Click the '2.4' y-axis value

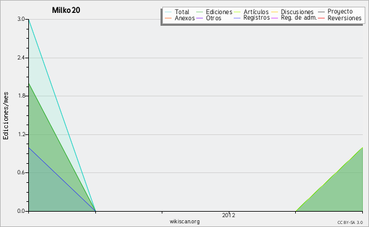coord(21,58)
